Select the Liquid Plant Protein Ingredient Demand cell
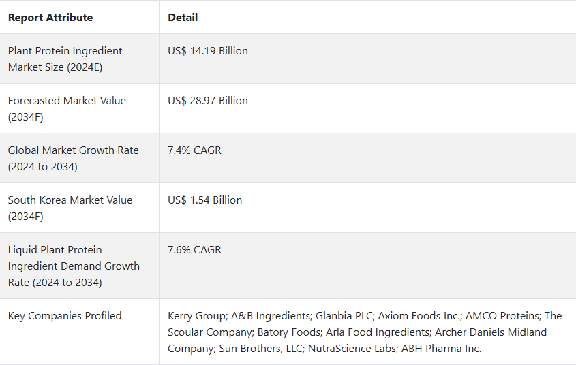The height and width of the screenshot is (365, 576). (x=74, y=266)
